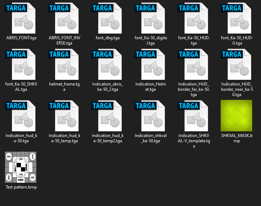The image size is (261, 206).
Task: Click the file name text ABRIS_FONT.tga
Action: pyautogui.click(x=21, y=38)
